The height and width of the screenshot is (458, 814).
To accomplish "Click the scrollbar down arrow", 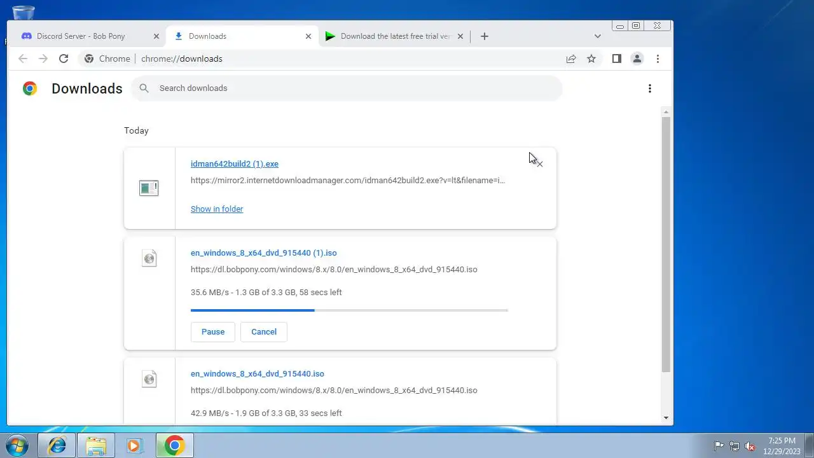I will coord(666,418).
